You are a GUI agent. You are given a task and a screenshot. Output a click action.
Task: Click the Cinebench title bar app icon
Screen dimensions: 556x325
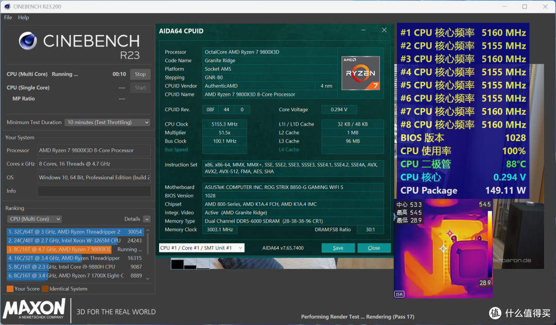click(x=7, y=6)
